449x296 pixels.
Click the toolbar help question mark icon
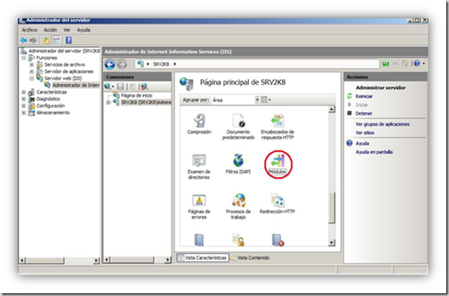(69, 40)
